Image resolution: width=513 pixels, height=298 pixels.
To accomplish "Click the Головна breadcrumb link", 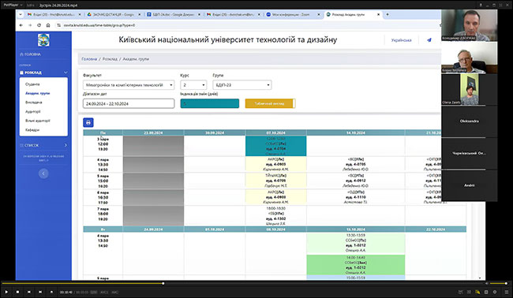I will (89, 59).
